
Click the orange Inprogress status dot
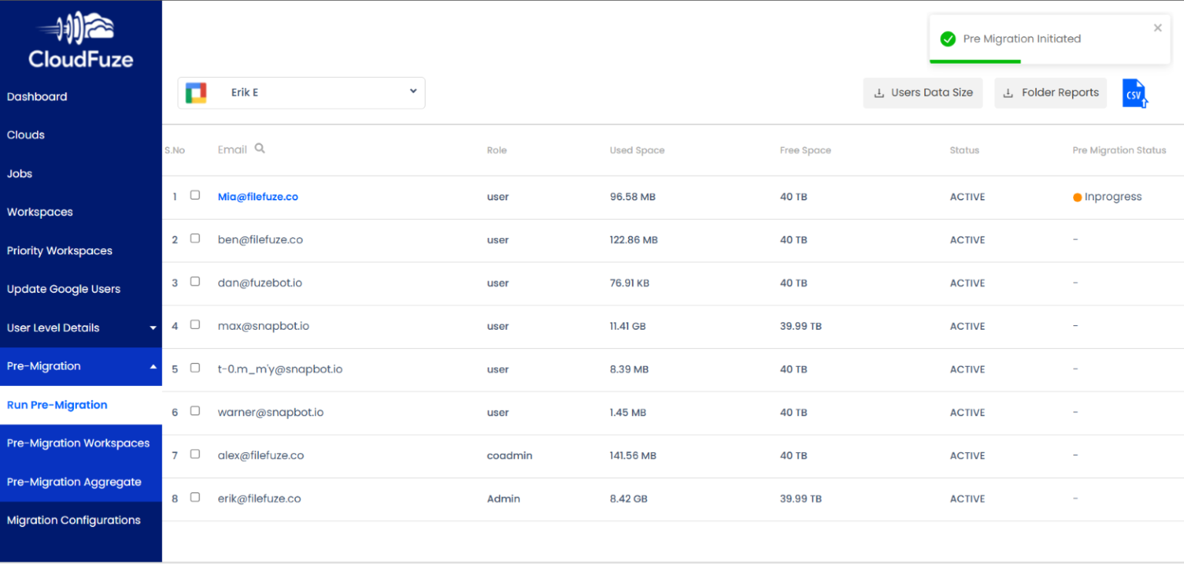1077,196
